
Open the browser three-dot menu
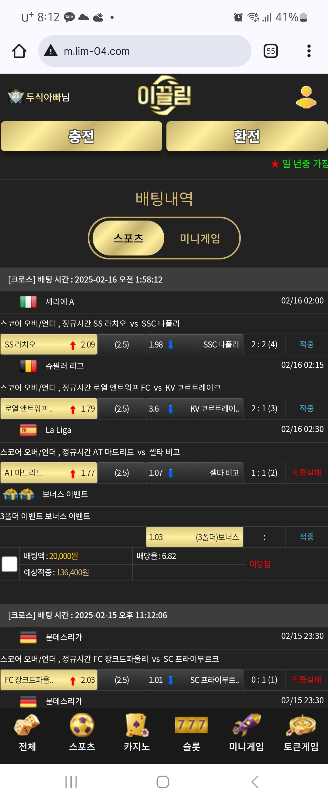309,51
